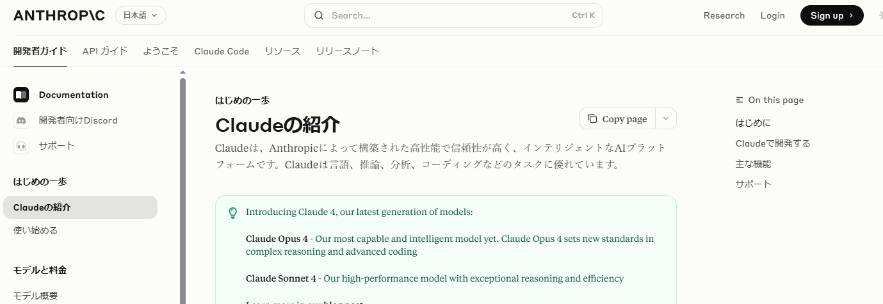This screenshot has height=304, width=883.
Task: Click the lightbulb icon in announcement box
Action: pos(233,212)
